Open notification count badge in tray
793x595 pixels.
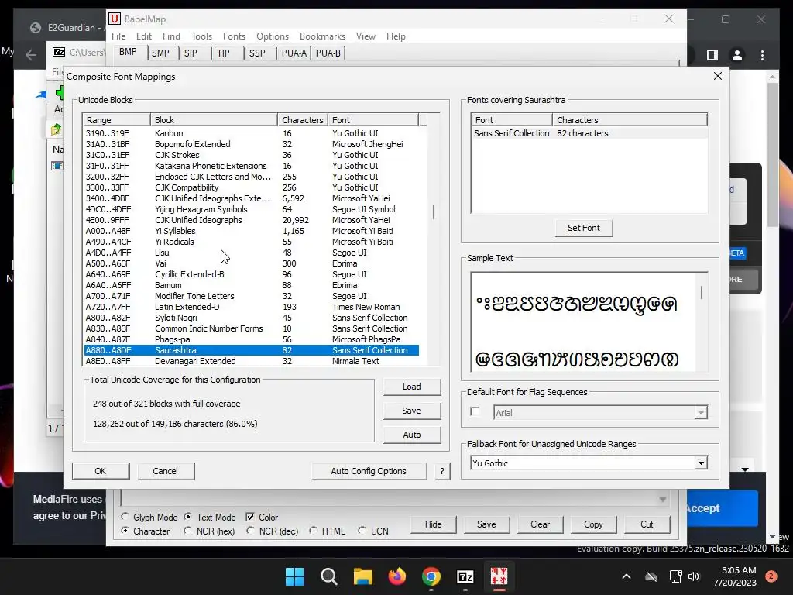[x=771, y=576]
